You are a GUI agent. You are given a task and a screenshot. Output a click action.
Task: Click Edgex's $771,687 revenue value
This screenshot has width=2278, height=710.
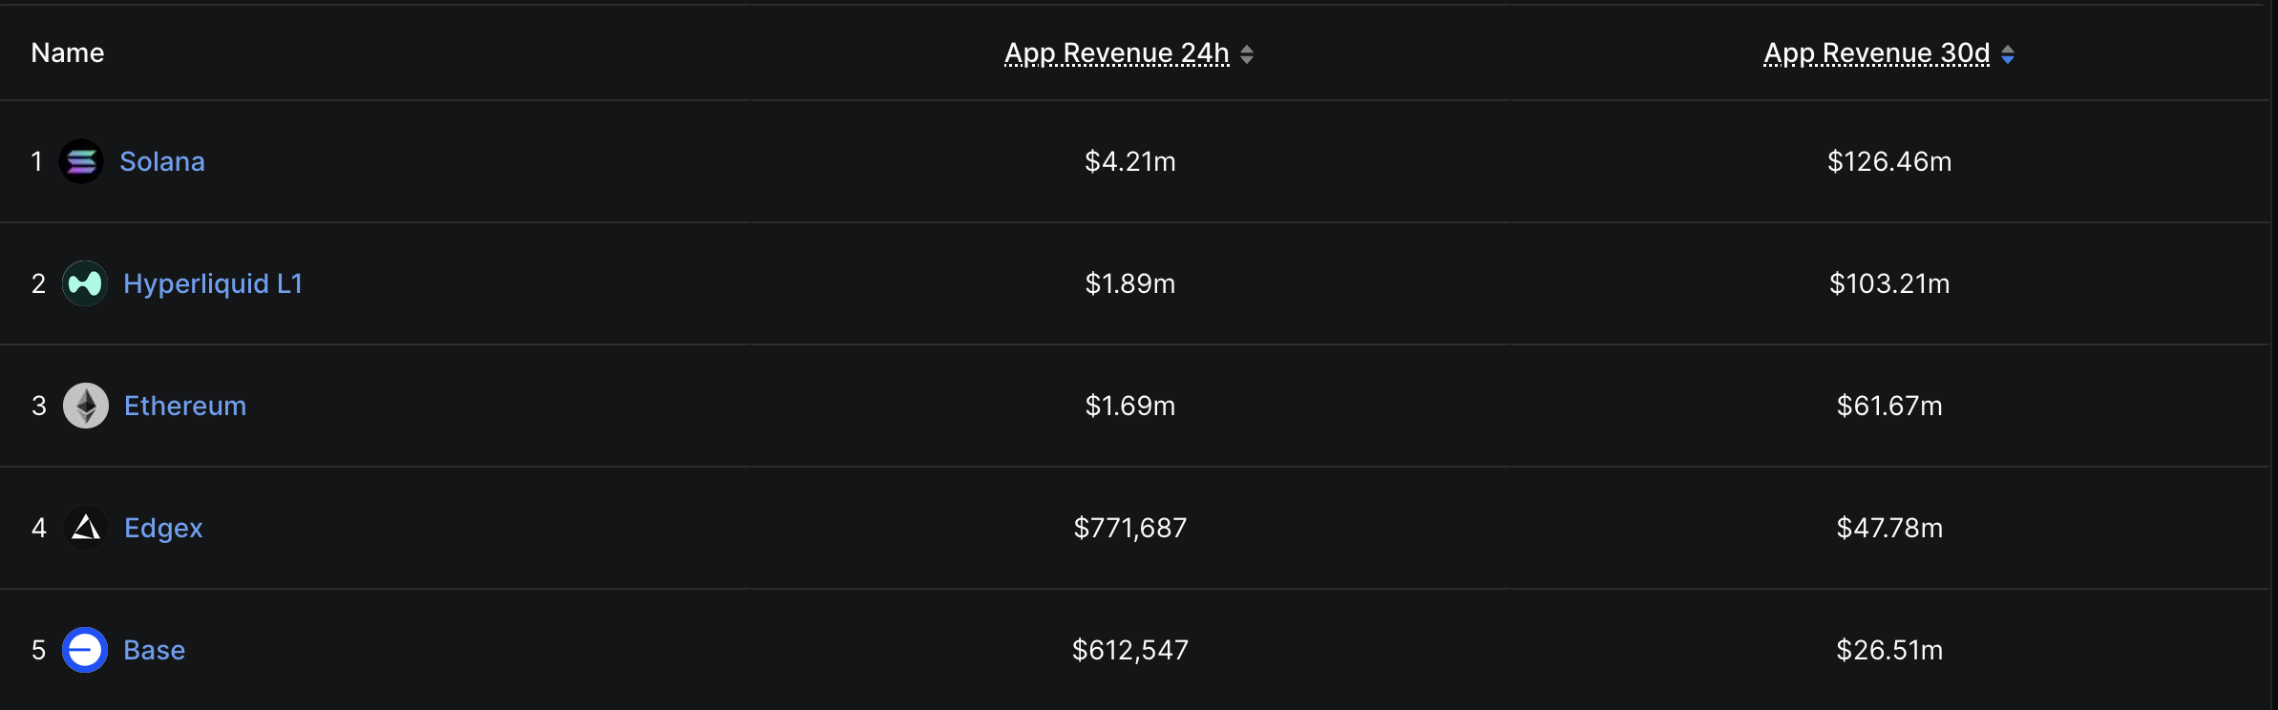coord(1129,528)
